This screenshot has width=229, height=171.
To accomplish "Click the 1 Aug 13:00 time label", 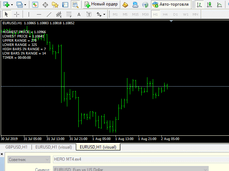I will 124,139.
